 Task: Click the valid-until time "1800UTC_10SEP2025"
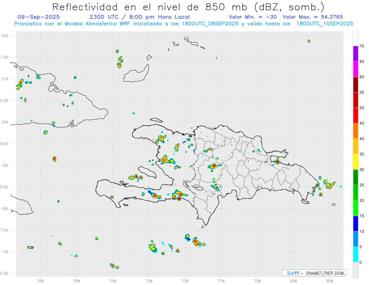pos(325,24)
